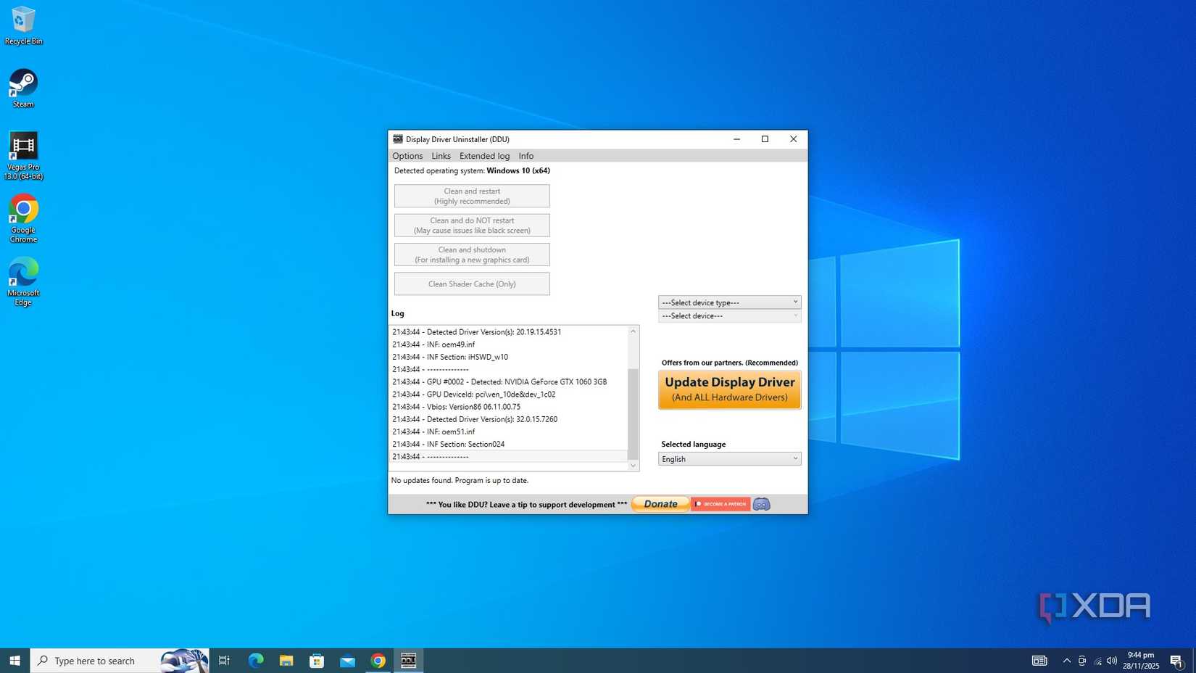
Task: Click the taskbar search box
Action: (120, 661)
